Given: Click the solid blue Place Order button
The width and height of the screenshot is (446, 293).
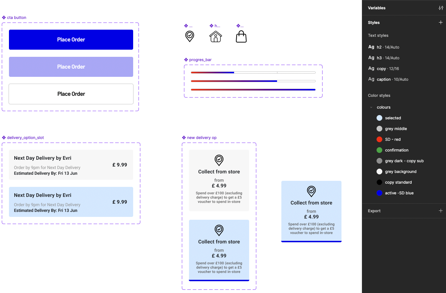Looking at the screenshot, I should [x=71, y=40].
